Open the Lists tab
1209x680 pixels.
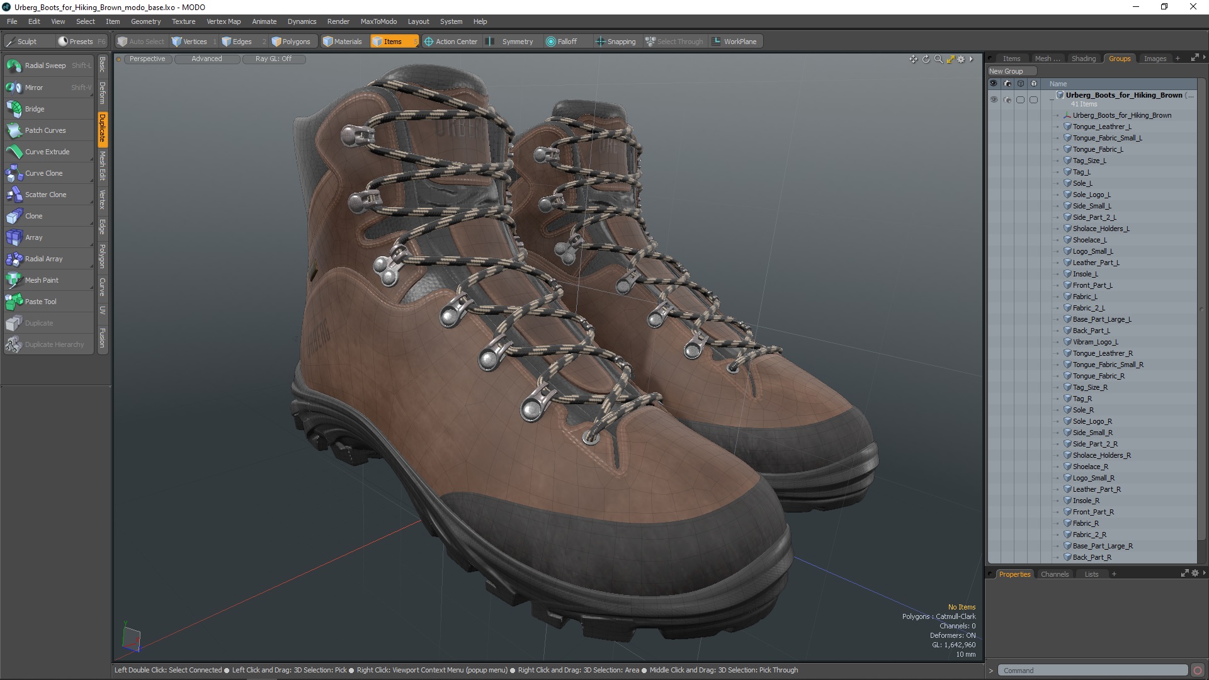click(1091, 574)
